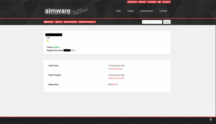This screenshot has width=216, height=124.
Task: Open the SUPPORT menu item
Action: 163,11
